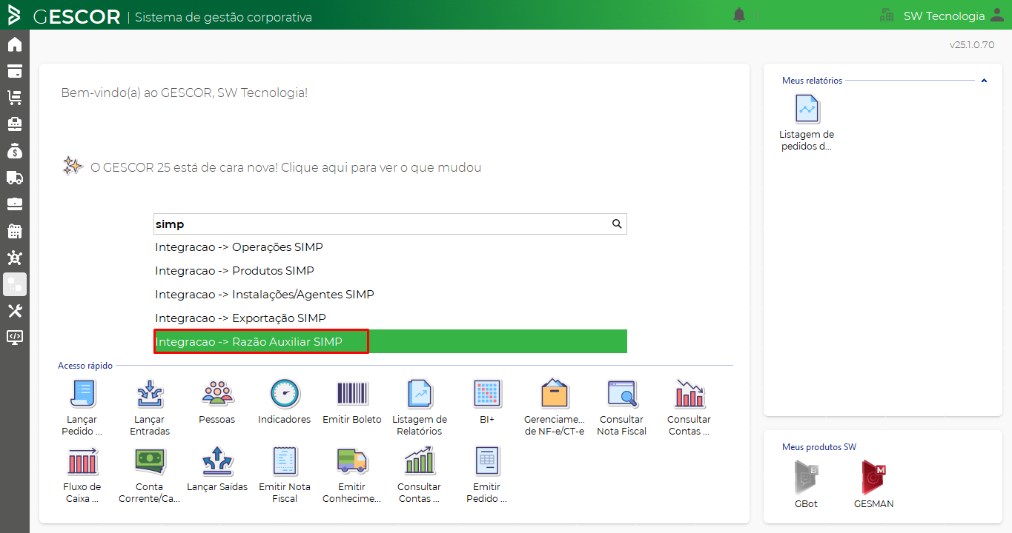The width and height of the screenshot is (1012, 533).
Task: Click the sparkle stars icon
Action: click(x=72, y=166)
